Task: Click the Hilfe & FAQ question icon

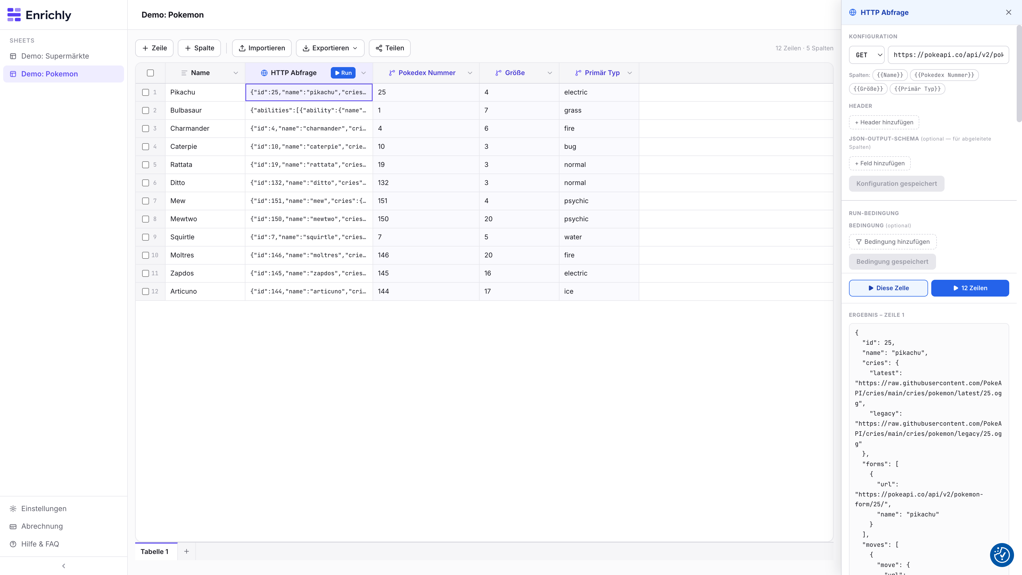Action: [x=13, y=544]
